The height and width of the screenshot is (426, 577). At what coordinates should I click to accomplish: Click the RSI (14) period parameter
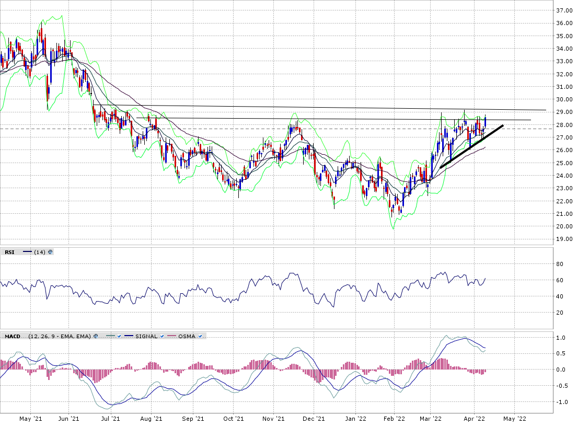coord(40,252)
